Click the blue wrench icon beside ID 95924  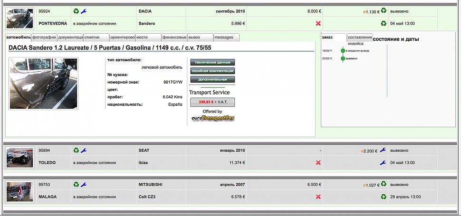click(x=84, y=11)
